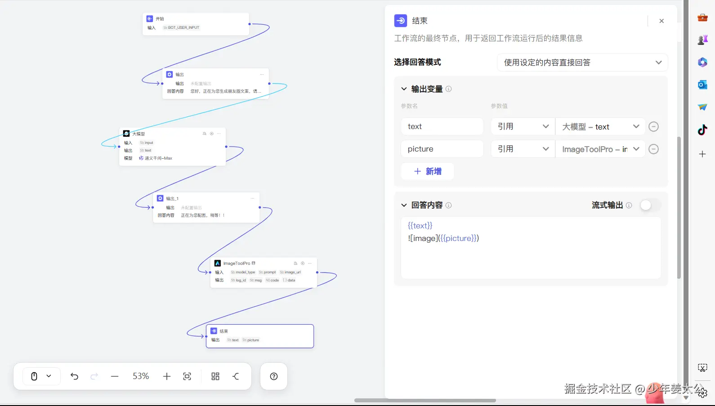The height and width of the screenshot is (406, 715).
Task: Auto-arrange nodes with the grid layout icon
Action: [215, 376]
